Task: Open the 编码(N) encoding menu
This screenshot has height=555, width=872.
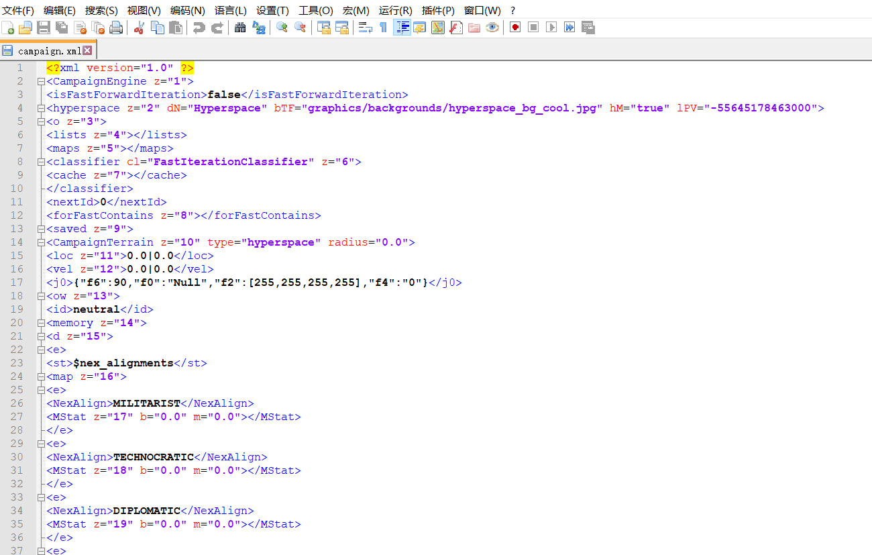Action: click(x=188, y=10)
